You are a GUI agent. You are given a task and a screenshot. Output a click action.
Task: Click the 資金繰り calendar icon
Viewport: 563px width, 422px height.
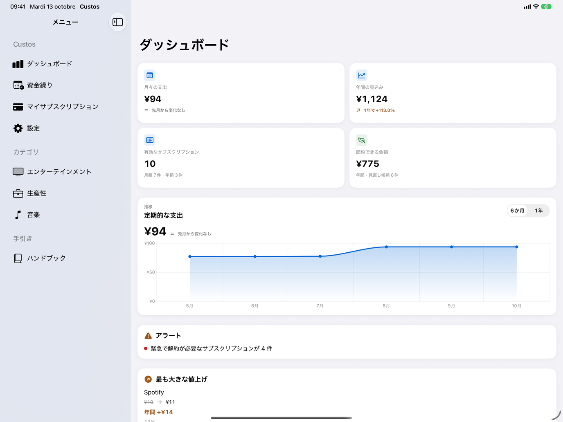coord(18,85)
